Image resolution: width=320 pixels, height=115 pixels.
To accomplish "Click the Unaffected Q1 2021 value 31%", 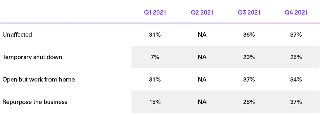I will click(x=155, y=35).
